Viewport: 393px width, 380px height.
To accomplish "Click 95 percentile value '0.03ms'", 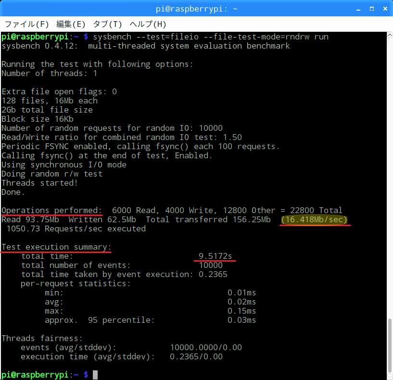I will coord(242,320).
